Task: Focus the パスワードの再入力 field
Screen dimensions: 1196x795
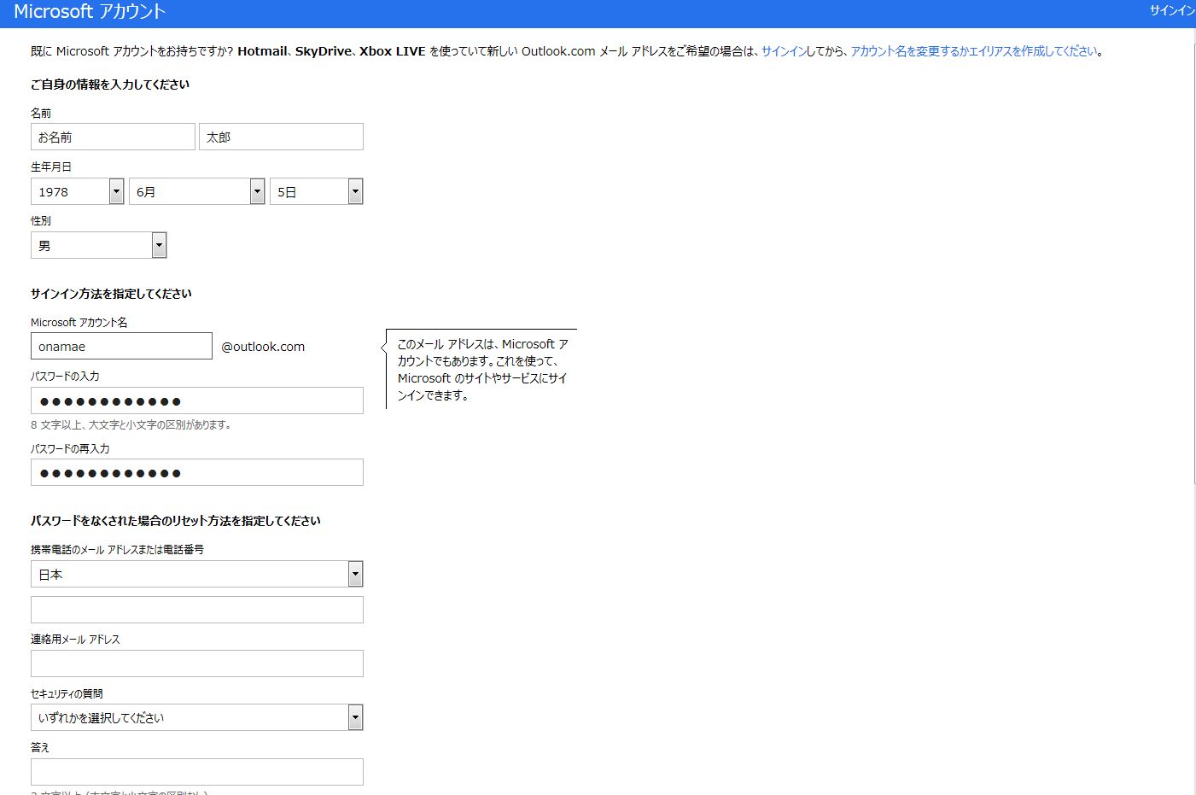Action: click(x=197, y=472)
